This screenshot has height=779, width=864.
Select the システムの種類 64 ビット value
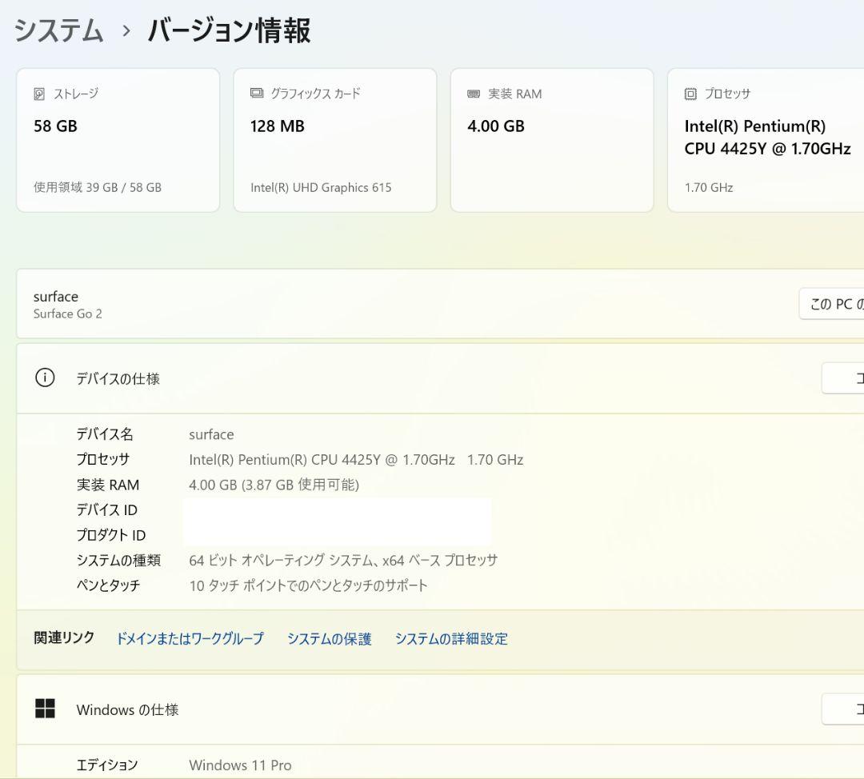pos(343,561)
